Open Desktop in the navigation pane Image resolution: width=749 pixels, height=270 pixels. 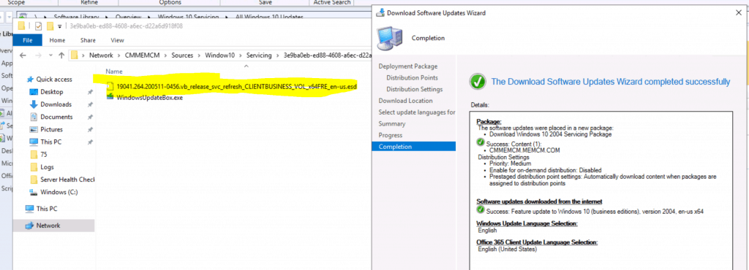click(x=52, y=92)
